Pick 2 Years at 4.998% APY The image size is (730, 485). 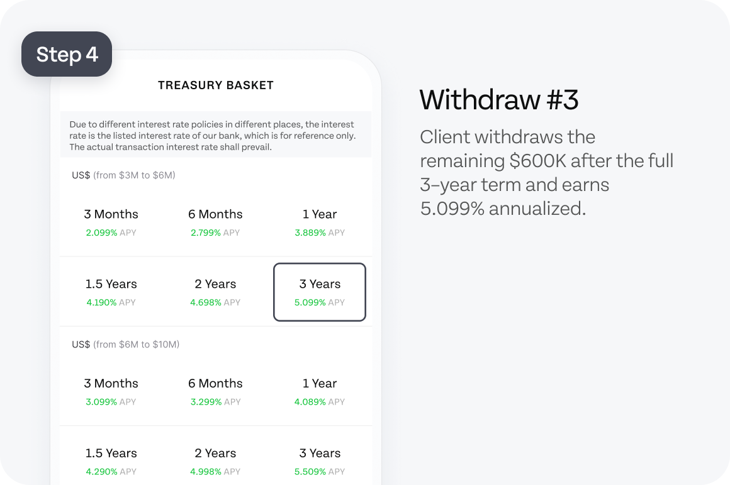point(215,461)
